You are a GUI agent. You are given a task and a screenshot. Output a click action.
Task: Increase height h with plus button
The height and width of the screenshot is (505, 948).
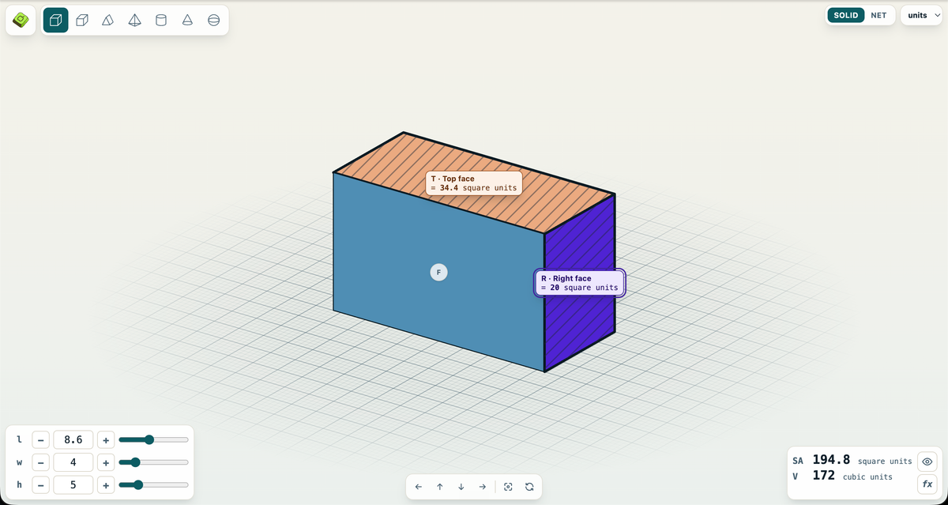pyautogui.click(x=105, y=485)
